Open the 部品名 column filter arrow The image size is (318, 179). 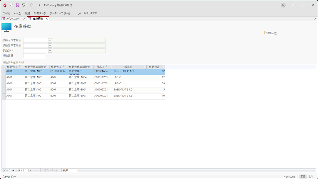pos(145,67)
